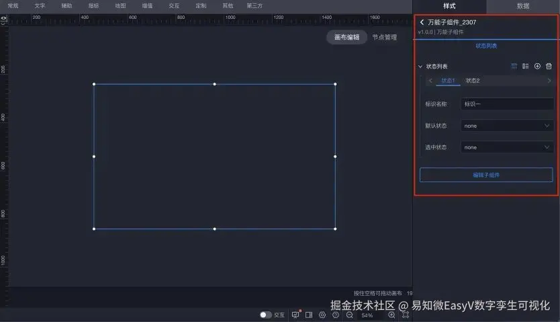Collapse the 状态列表 section
Image resolution: width=560 pixels, height=322 pixels.
(420, 67)
